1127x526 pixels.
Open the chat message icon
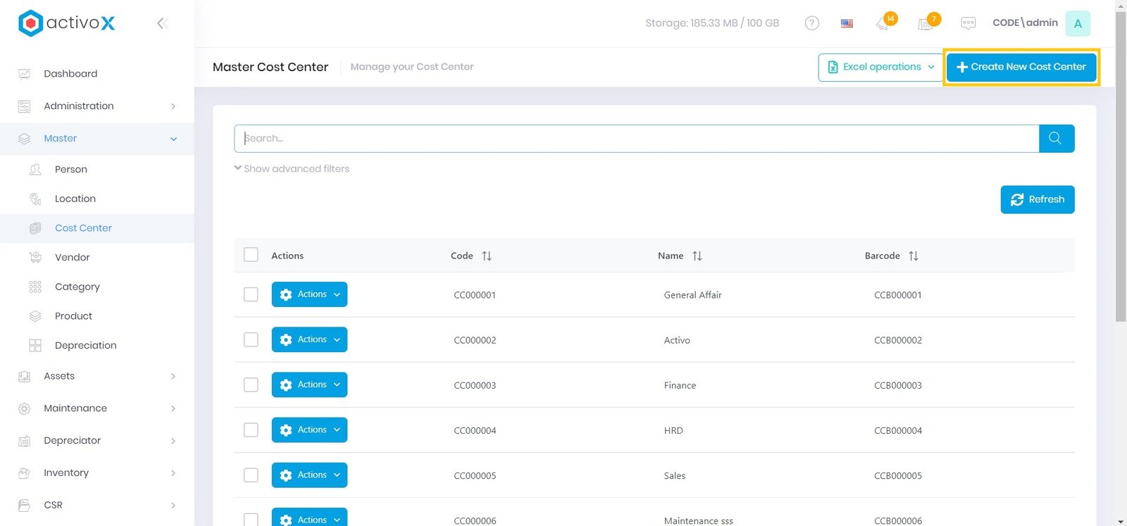969,23
